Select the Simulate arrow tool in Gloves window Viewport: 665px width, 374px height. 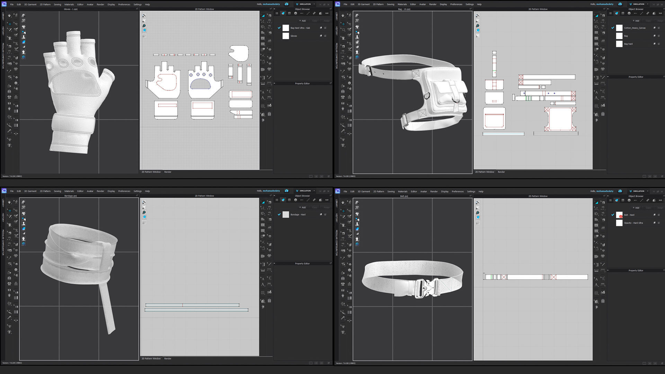(x=9, y=16)
